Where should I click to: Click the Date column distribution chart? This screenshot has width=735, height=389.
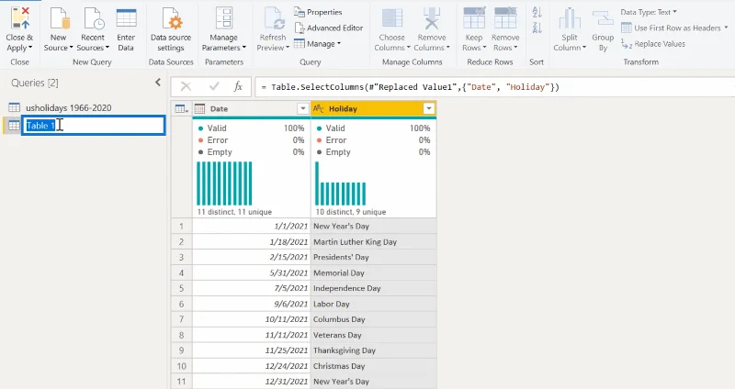coord(224,183)
